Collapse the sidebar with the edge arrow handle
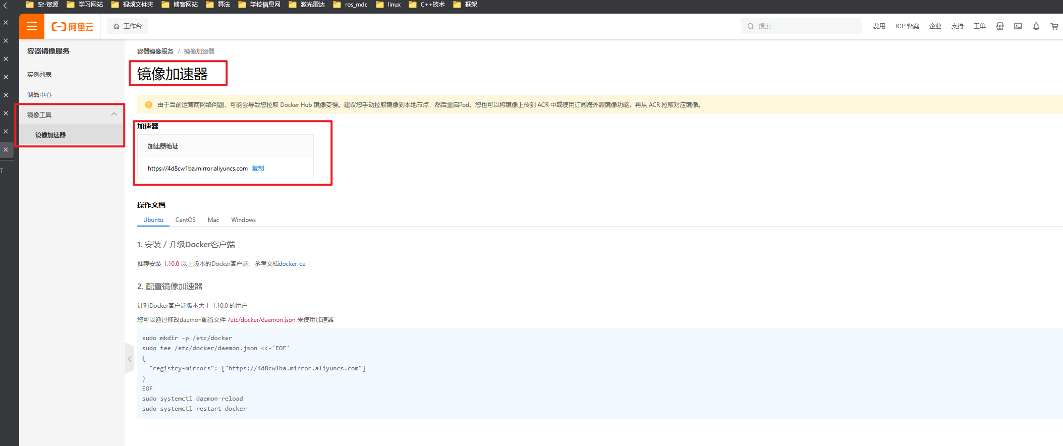This screenshot has width=1063, height=446. [129, 359]
